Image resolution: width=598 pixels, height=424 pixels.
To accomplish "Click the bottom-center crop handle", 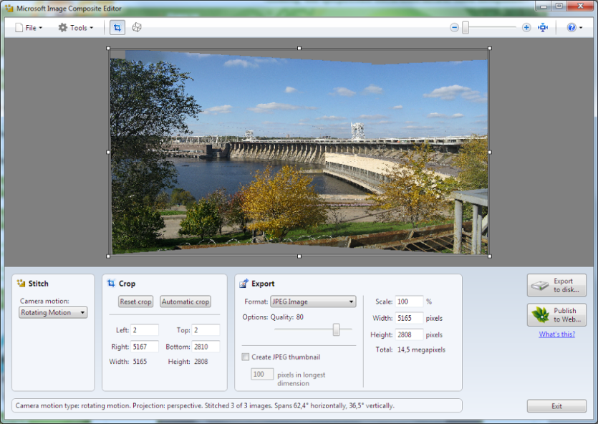I will [299, 256].
